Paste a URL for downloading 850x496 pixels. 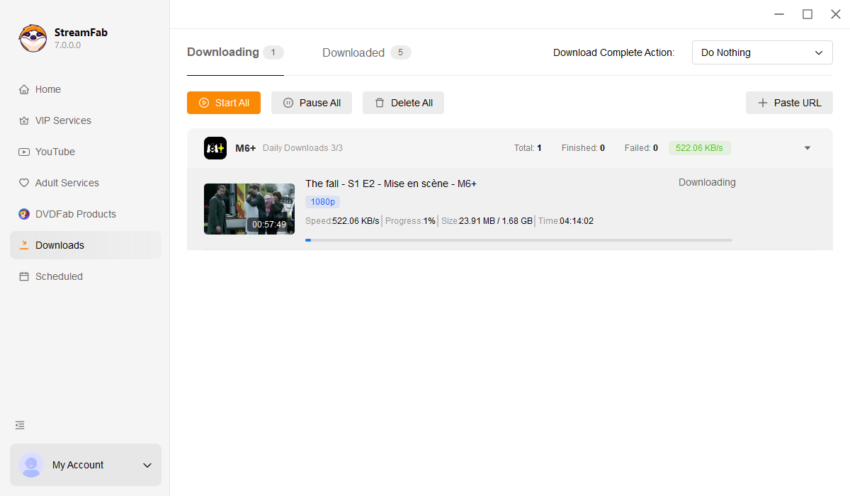(789, 103)
